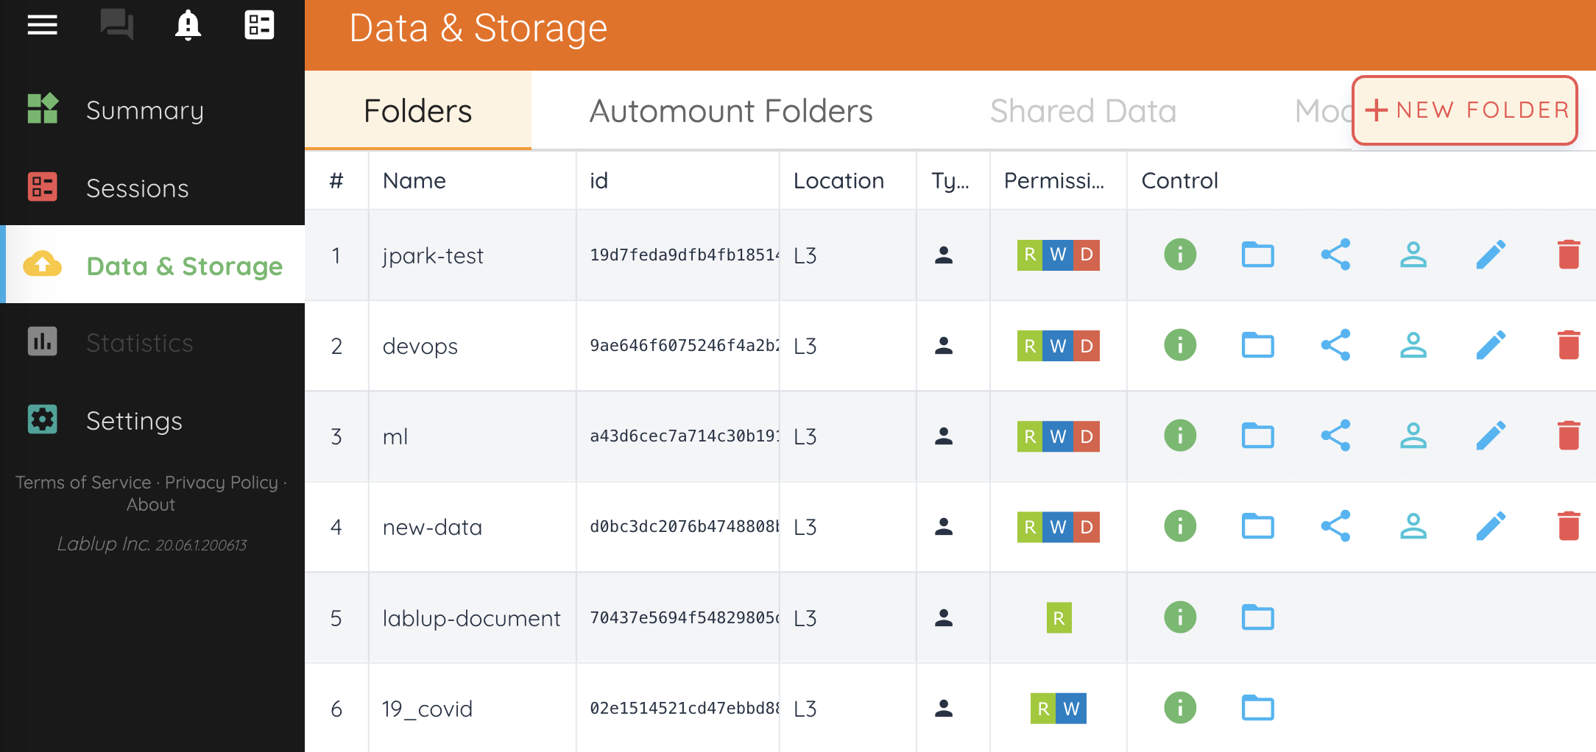
Task: Open the Terms of Service link
Action: pyautogui.click(x=83, y=482)
